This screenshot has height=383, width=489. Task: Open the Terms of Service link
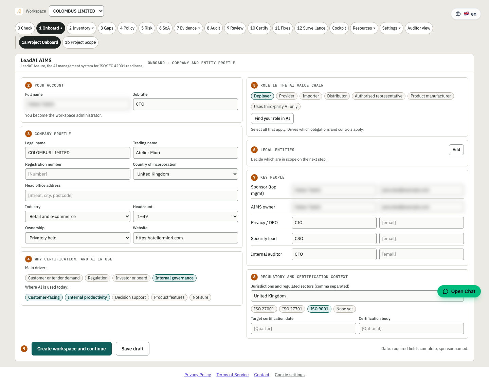tap(233, 375)
